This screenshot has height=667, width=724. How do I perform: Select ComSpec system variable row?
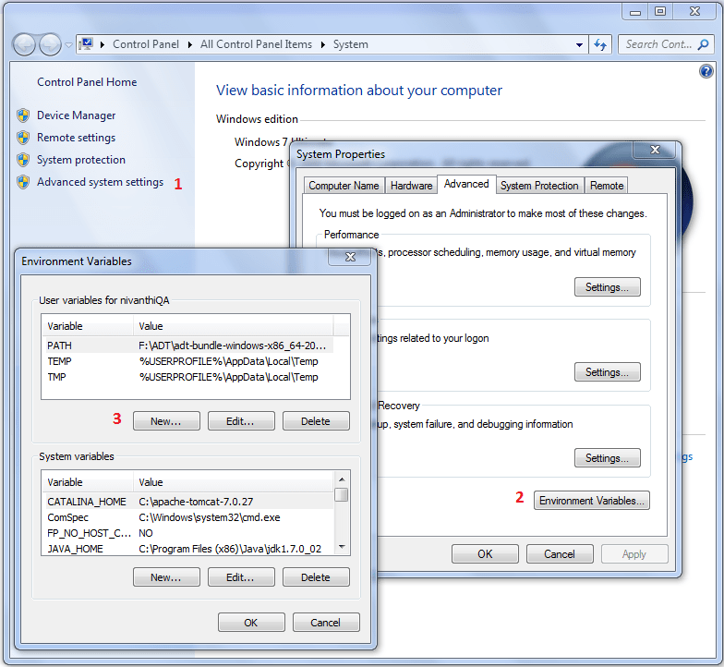pyautogui.click(x=189, y=517)
